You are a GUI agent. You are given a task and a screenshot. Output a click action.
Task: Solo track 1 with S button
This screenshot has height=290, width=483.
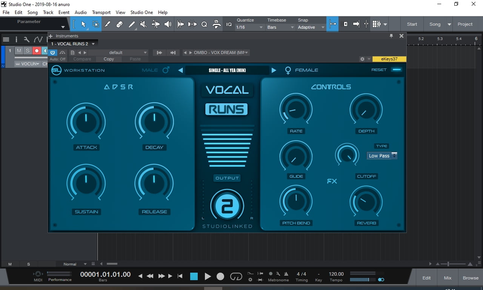click(x=28, y=51)
